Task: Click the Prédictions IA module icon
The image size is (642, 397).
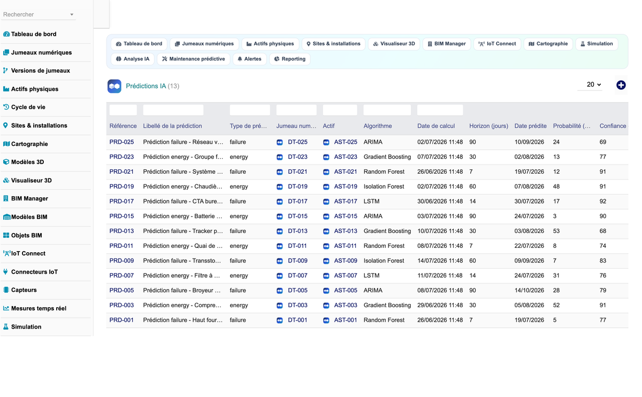Action: click(114, 86)
